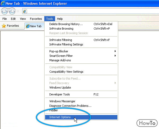The image size is (159, 129).
Task: Expand the SmartScreen Filter submenu
Action: (81, 56)
